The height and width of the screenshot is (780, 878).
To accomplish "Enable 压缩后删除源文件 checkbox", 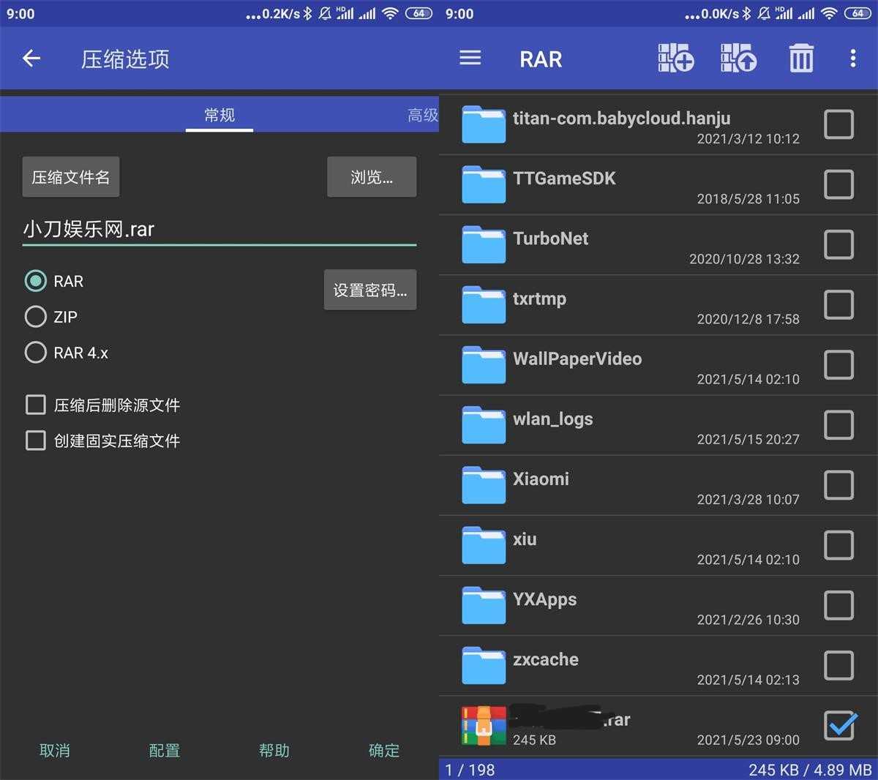I will pyautogui.click(x=35, y=405).
